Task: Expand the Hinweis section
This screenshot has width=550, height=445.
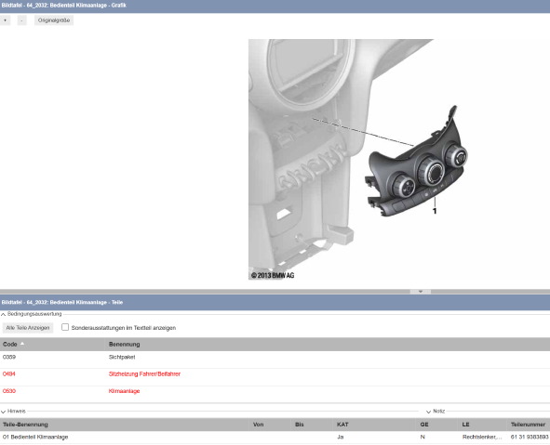Action: [3, 412]
